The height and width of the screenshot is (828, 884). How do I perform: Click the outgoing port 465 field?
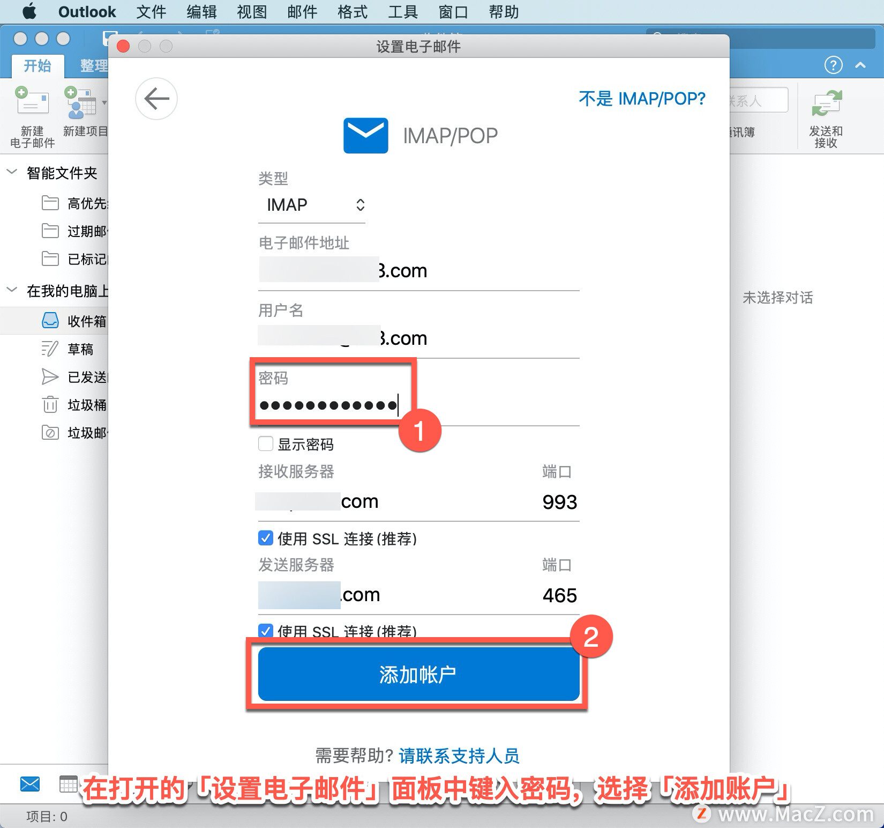pos(559,595)
